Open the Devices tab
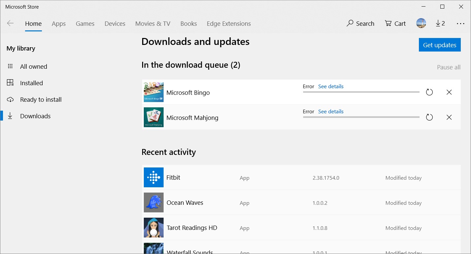 coord(115,23)
